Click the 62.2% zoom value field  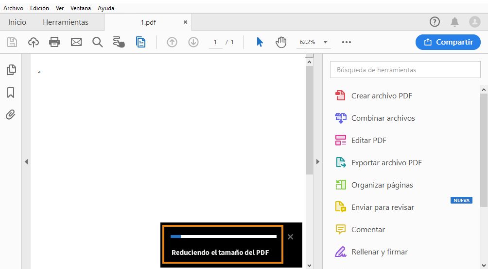coord(308,42)
